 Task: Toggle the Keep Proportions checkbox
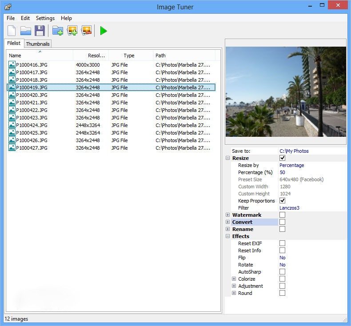pos(282,201)
